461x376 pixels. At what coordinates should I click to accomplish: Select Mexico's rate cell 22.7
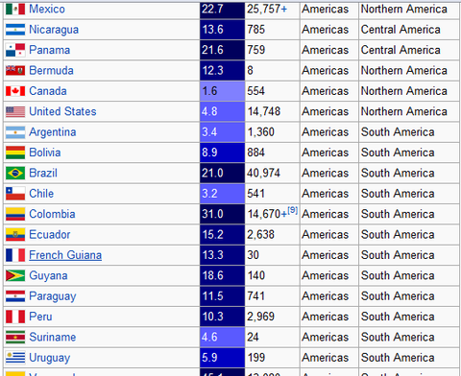tap(222, 9)
